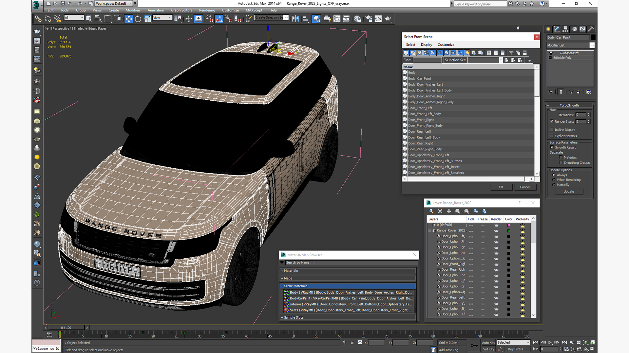
Task: Select When Rendering update option
Action: (x=554, y=180)
